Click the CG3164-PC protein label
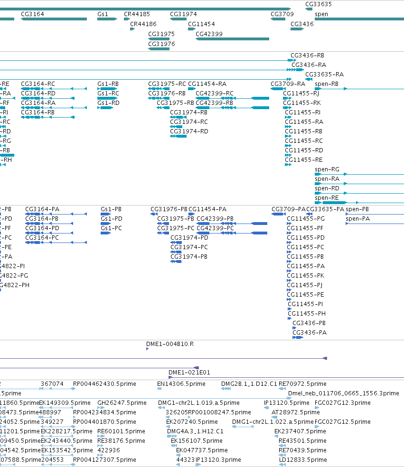 point(42,238)
